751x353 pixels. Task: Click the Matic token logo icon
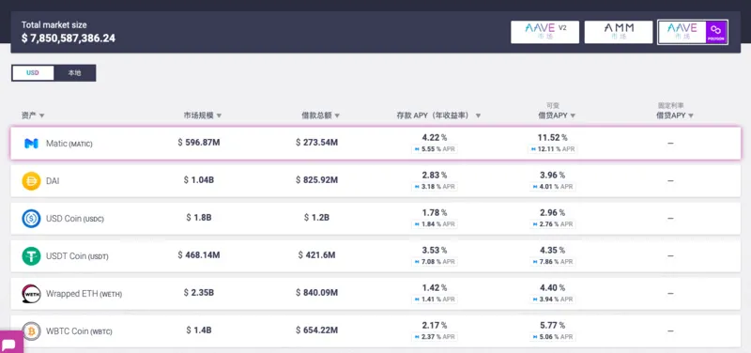[x=31, y=144]
